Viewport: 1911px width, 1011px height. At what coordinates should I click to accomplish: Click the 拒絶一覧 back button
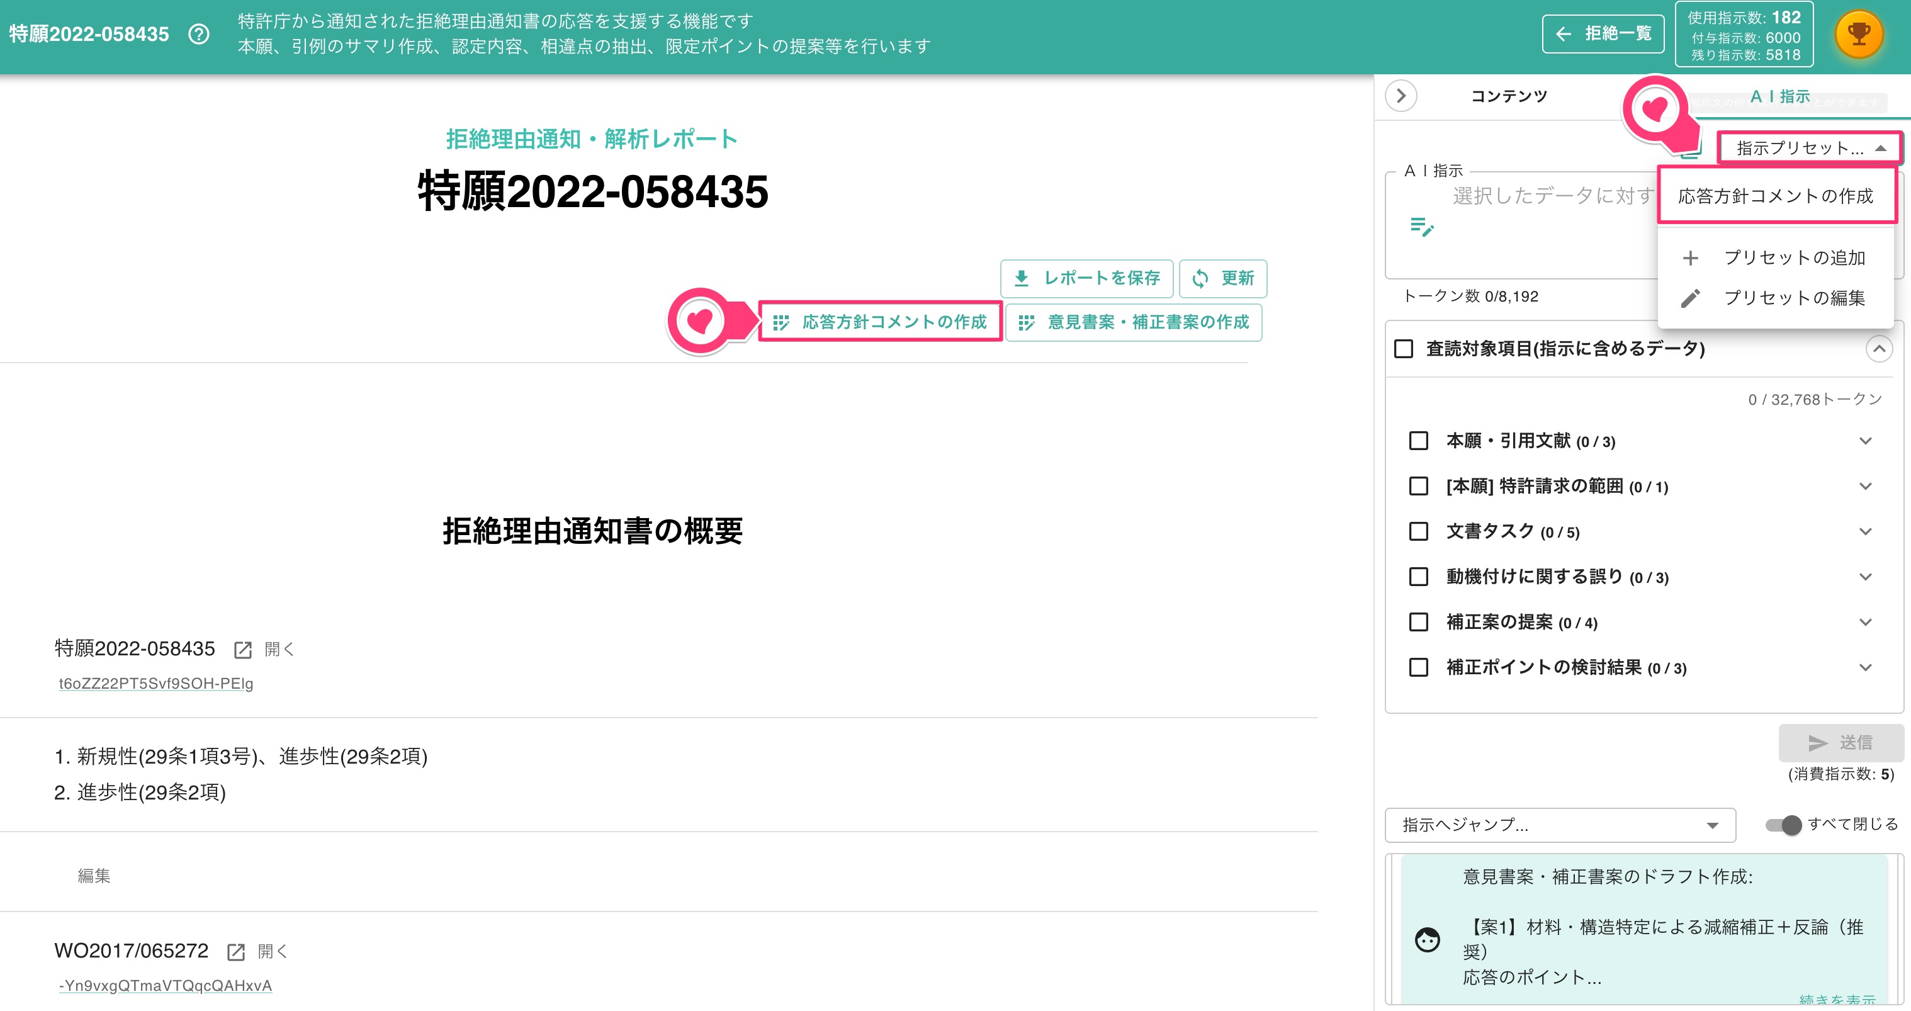tap(1603, 33)
